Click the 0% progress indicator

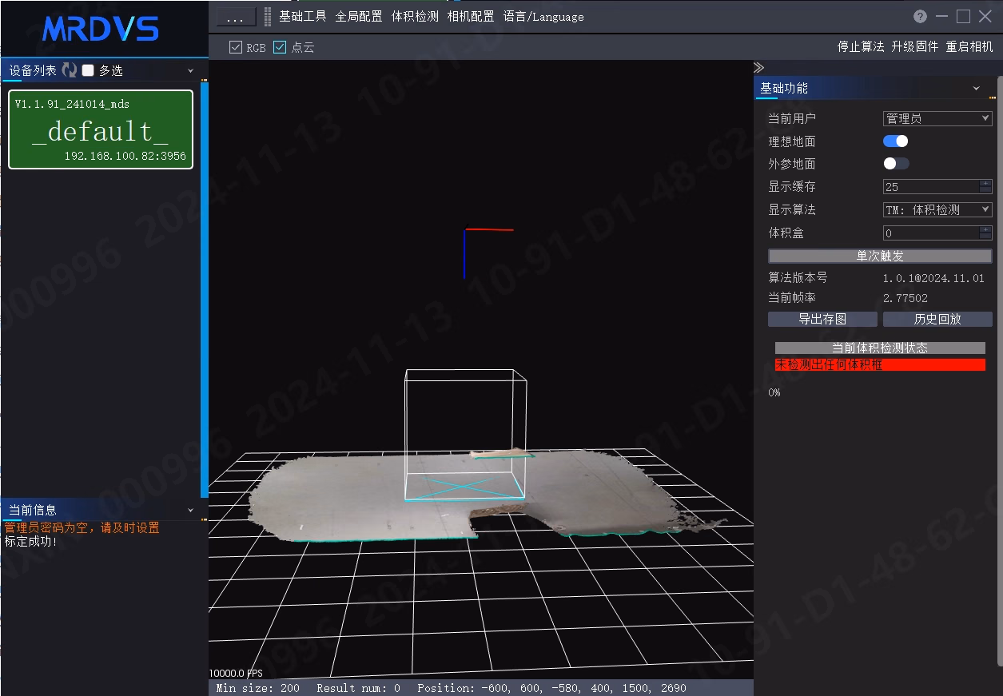tap(774, 392)
